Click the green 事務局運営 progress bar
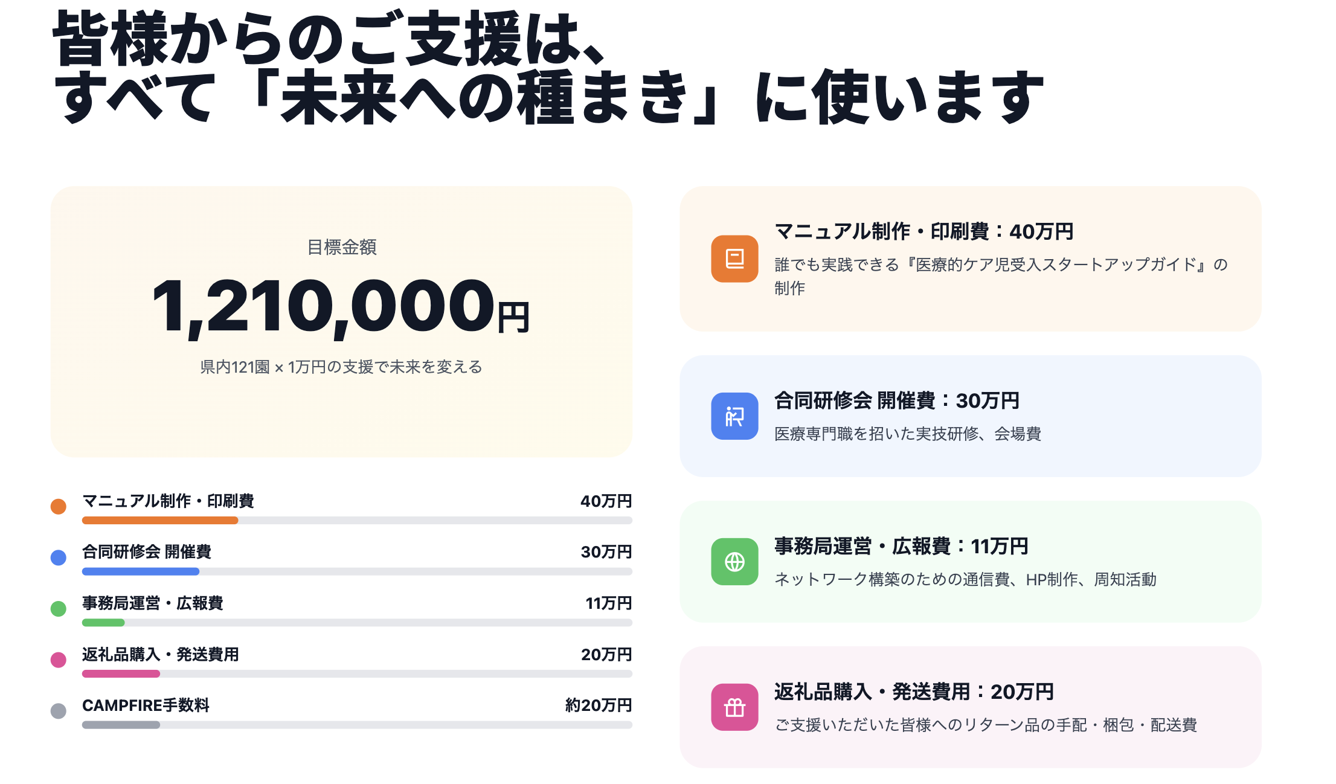 (103, 623)
